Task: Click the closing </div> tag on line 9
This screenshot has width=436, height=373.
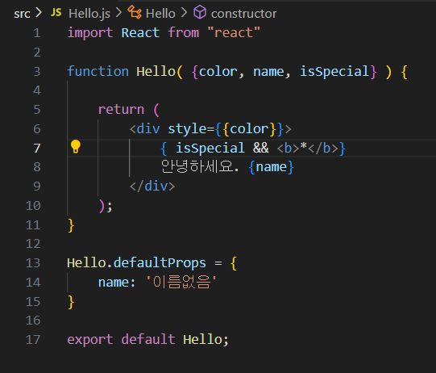Action: click(152, 186)
